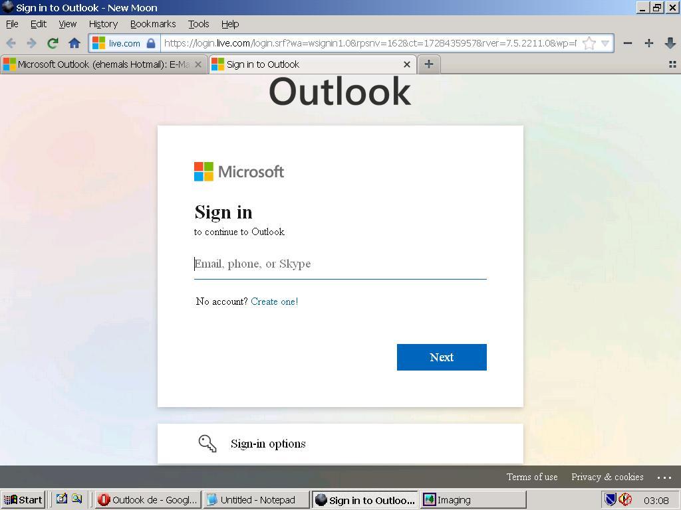Switch to Imaging taskbar item
The width and height of the screenshot is (681, 510).
473,500
